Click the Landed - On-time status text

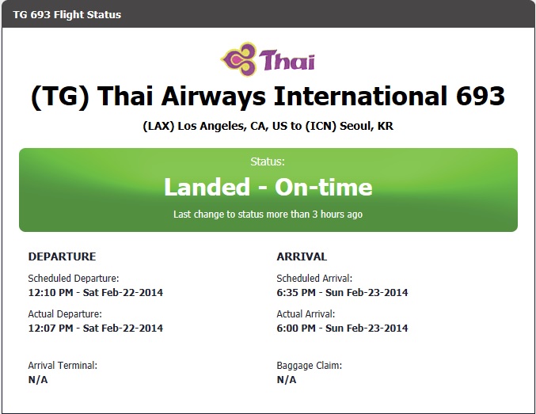point(268,187)
